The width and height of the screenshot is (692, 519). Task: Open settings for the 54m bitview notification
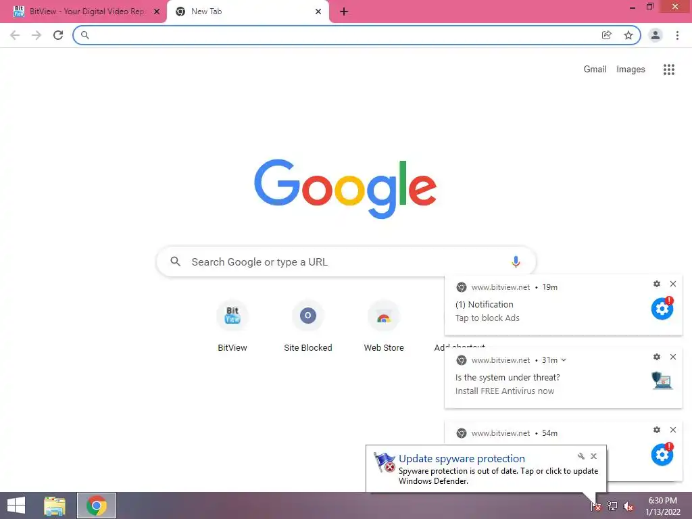[657, 430]
